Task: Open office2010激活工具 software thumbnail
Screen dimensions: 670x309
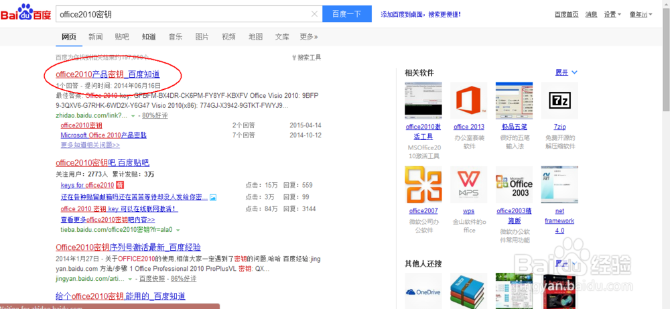Action: coord(423,101)
